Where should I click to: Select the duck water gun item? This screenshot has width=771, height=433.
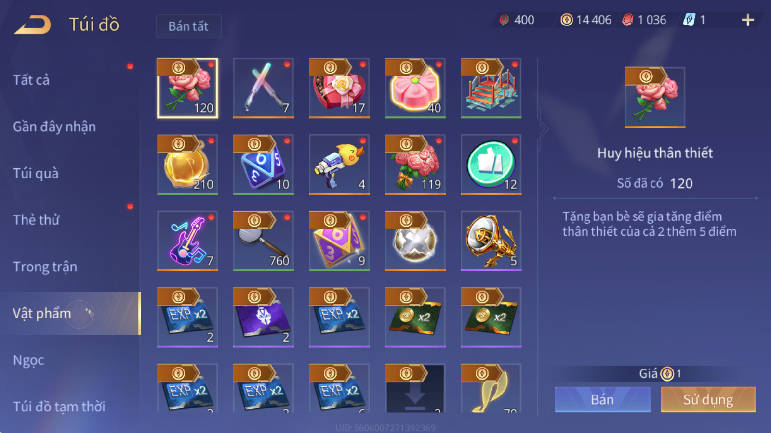339,165
